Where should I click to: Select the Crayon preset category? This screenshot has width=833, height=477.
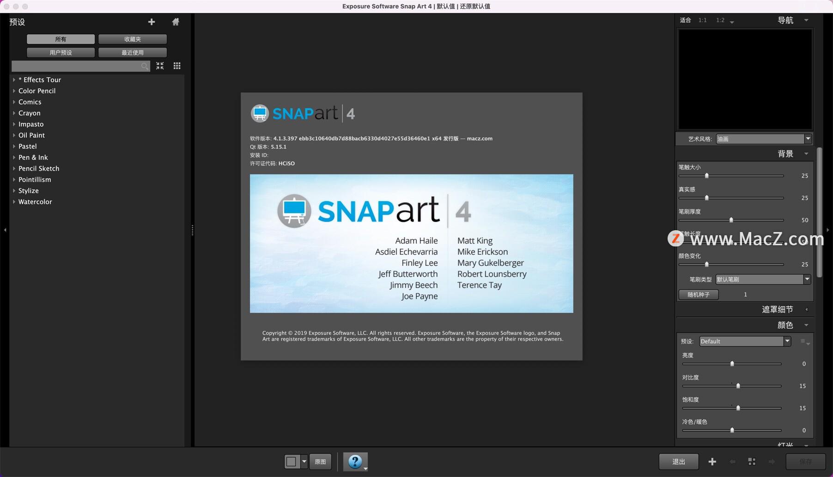(30, 113)
